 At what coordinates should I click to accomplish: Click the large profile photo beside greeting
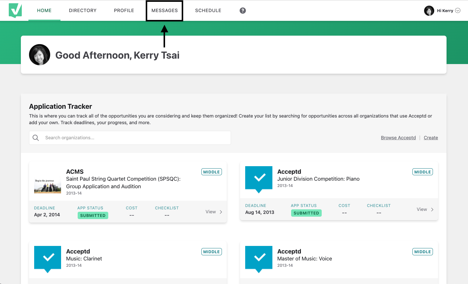(40, 55)
